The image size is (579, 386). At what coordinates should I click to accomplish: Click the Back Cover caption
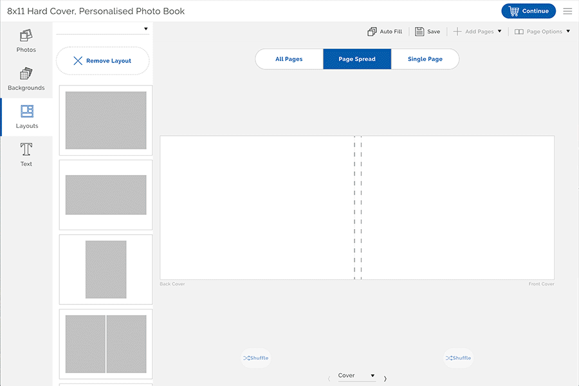[172, 284]
